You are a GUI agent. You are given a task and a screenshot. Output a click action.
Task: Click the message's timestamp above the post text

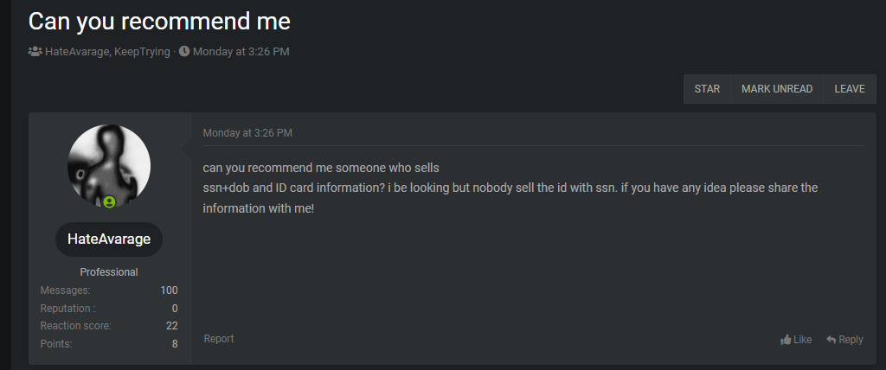247,133
